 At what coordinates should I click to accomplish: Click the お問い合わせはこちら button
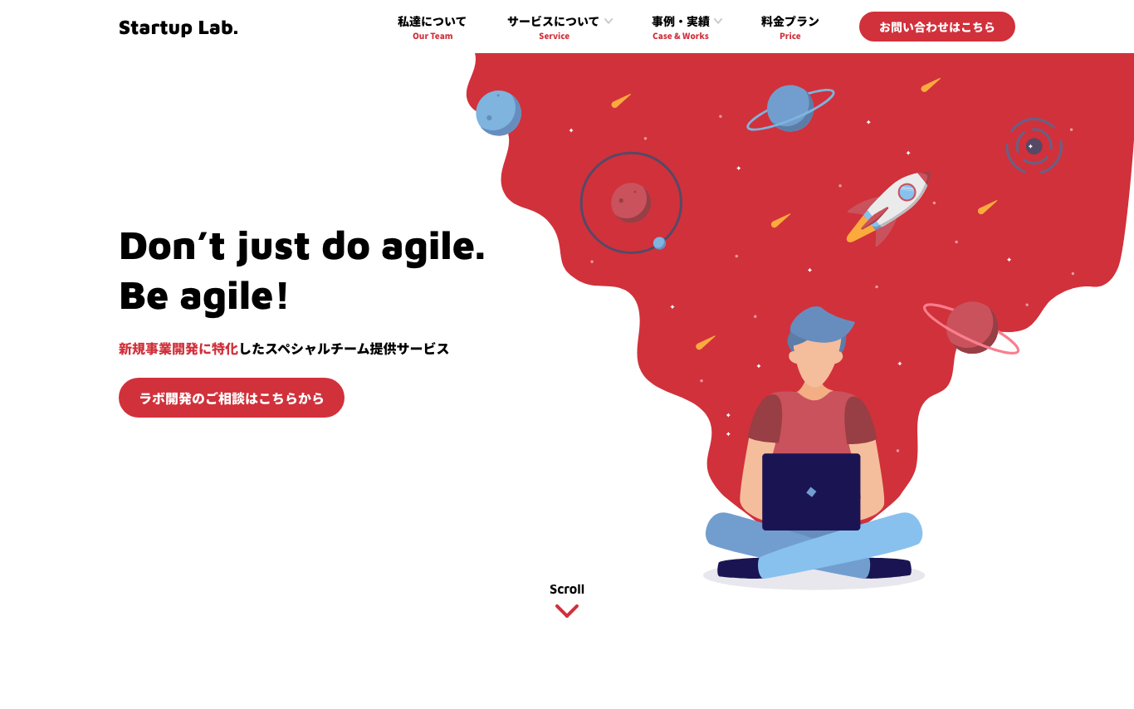pyautogui.click(x=937, y=27)
